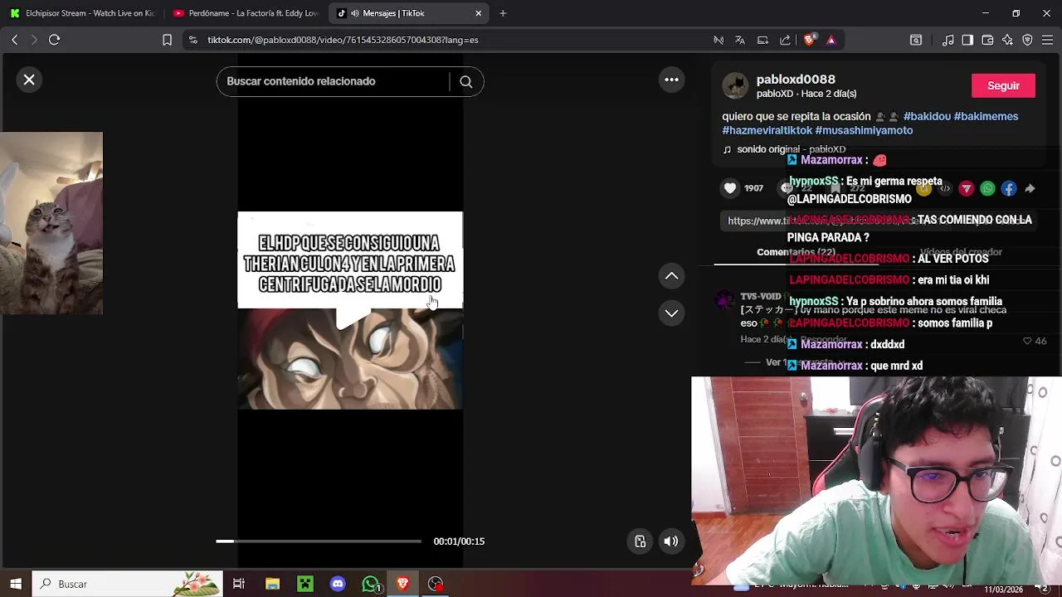Seek on the video progress bar
Viewport: 1062px width, 597px height.
(x=319, y=541)
